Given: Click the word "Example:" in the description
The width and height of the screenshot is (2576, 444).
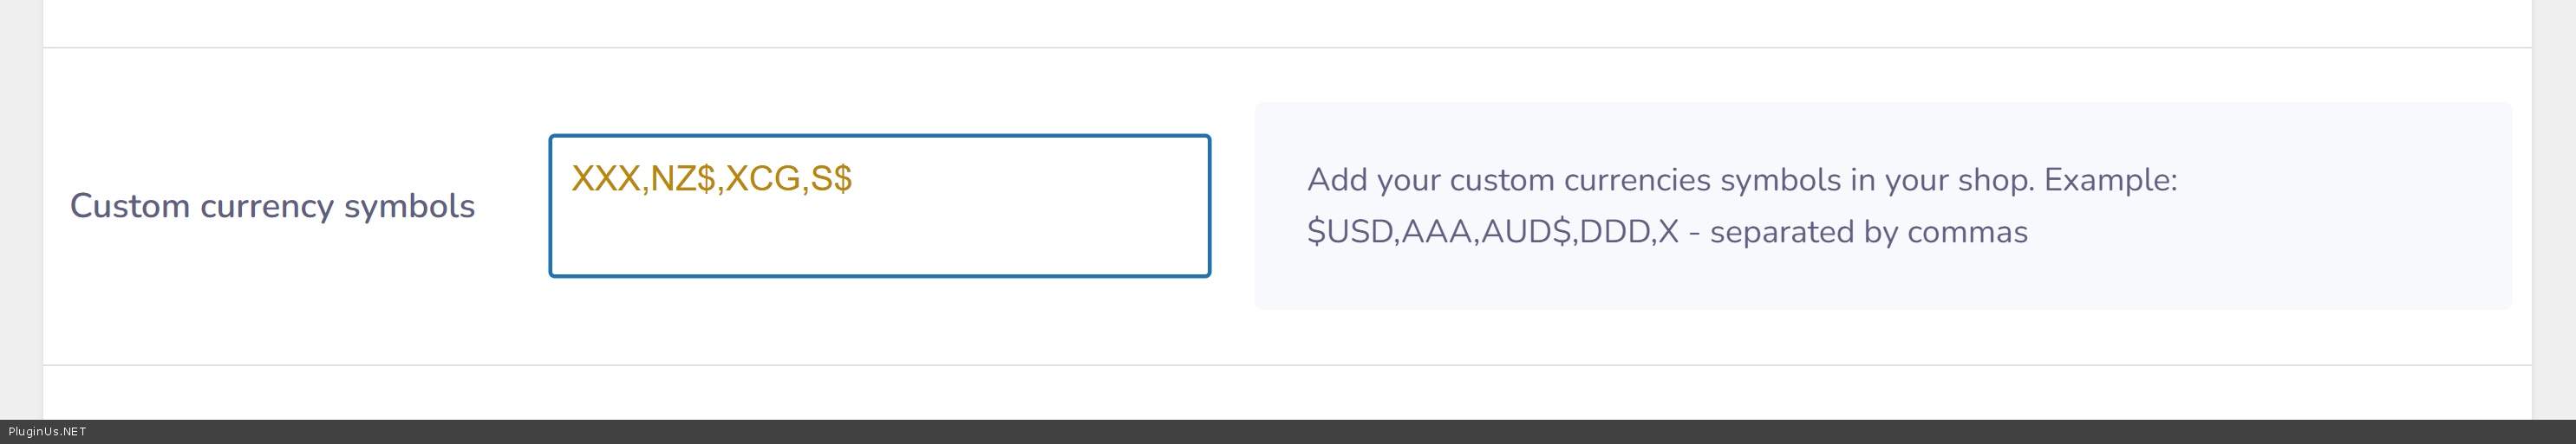Looking at the screenshot, I should [2110, 180].
